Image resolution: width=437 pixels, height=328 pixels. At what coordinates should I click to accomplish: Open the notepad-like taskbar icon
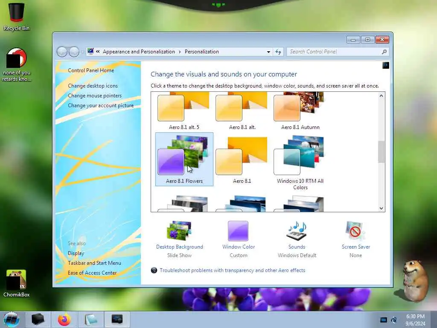pyautogui.click(x=90, y=319)
